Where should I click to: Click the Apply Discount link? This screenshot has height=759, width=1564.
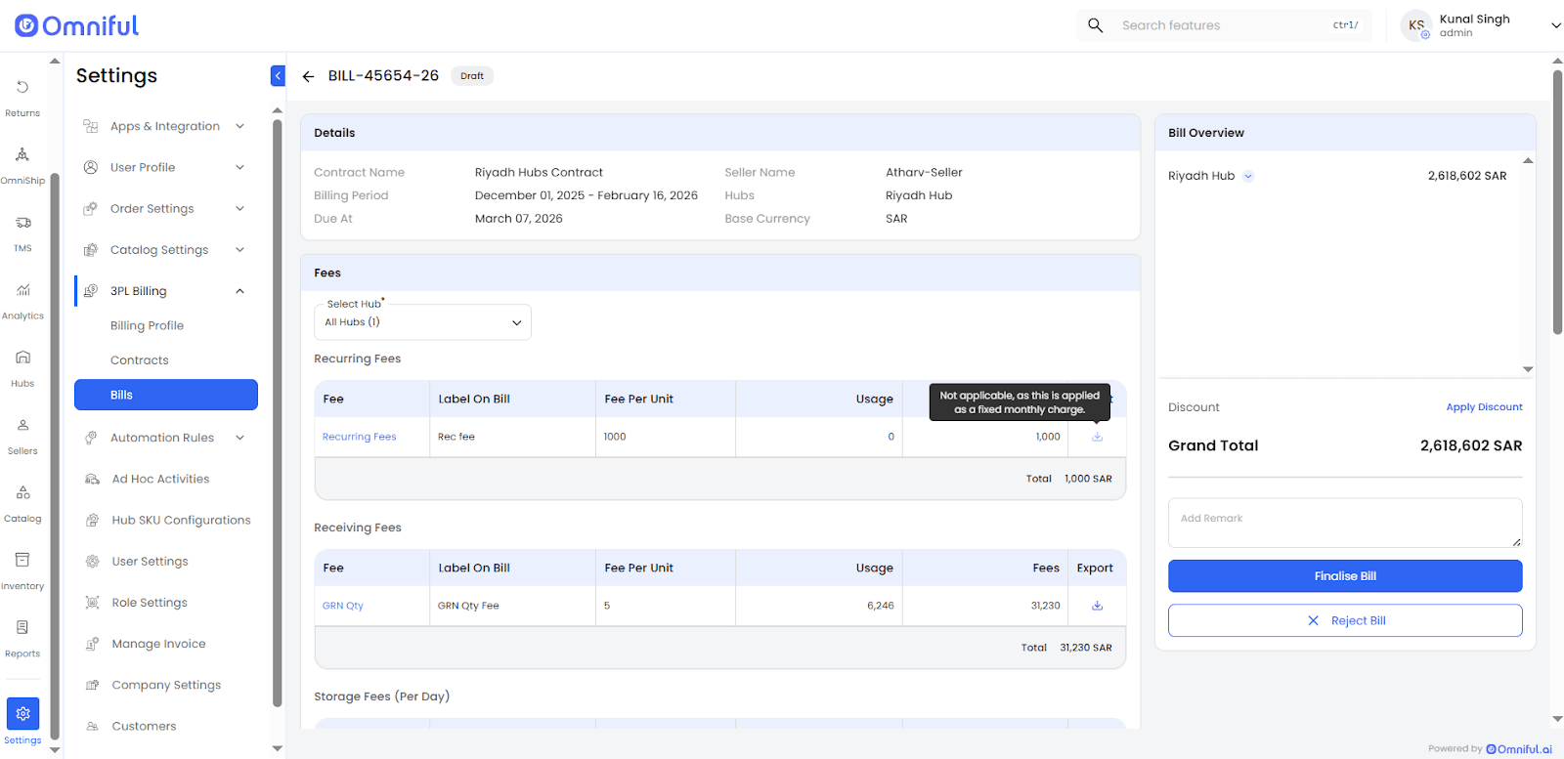(x=1484, y=407)
